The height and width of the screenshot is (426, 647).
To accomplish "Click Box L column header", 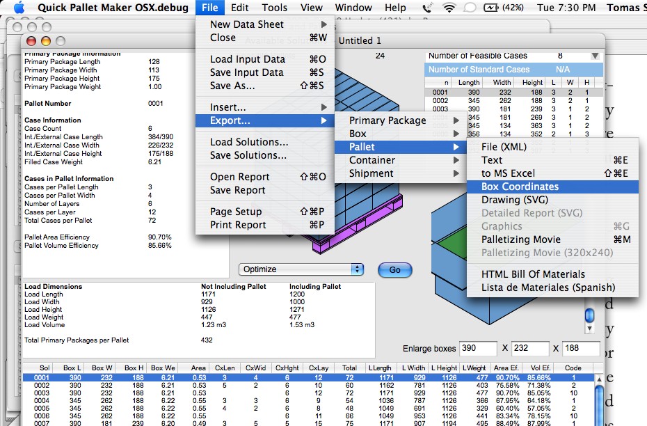I will point(67,368).
